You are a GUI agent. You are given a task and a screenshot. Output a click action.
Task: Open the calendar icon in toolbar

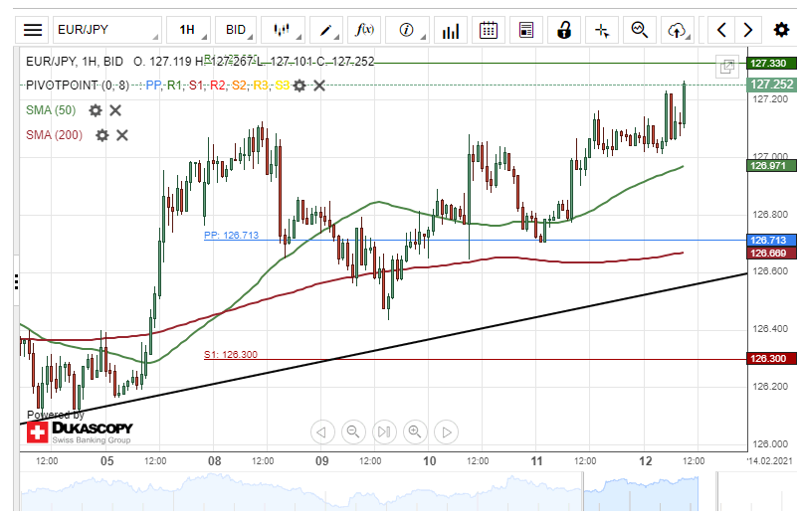489,30
